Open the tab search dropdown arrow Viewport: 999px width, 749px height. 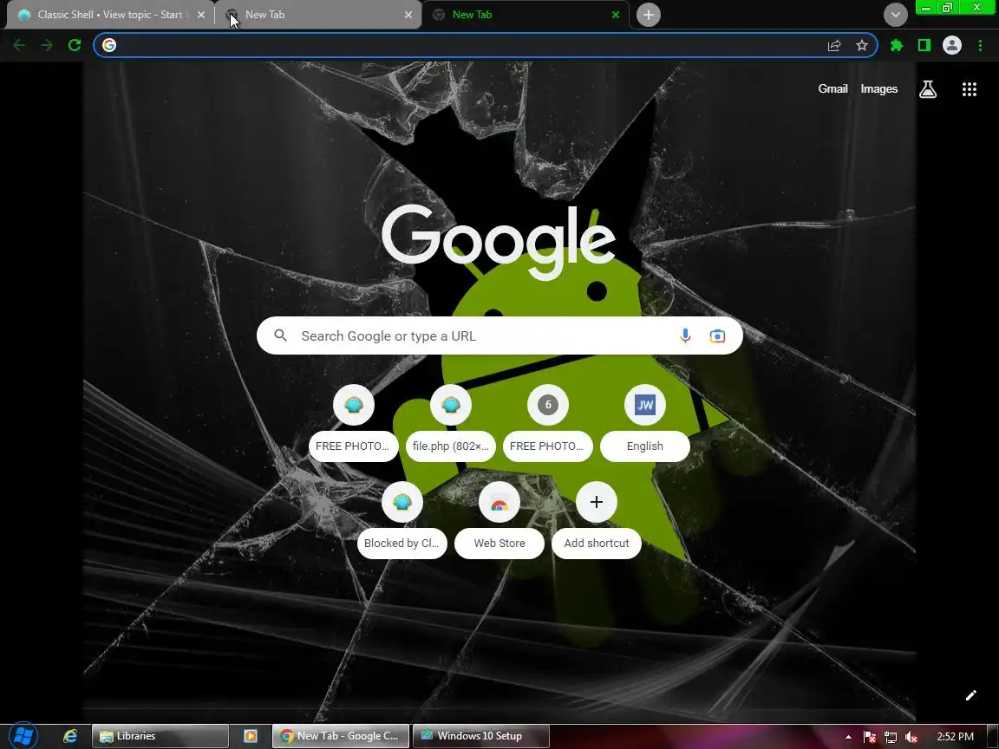coord(895,15)
